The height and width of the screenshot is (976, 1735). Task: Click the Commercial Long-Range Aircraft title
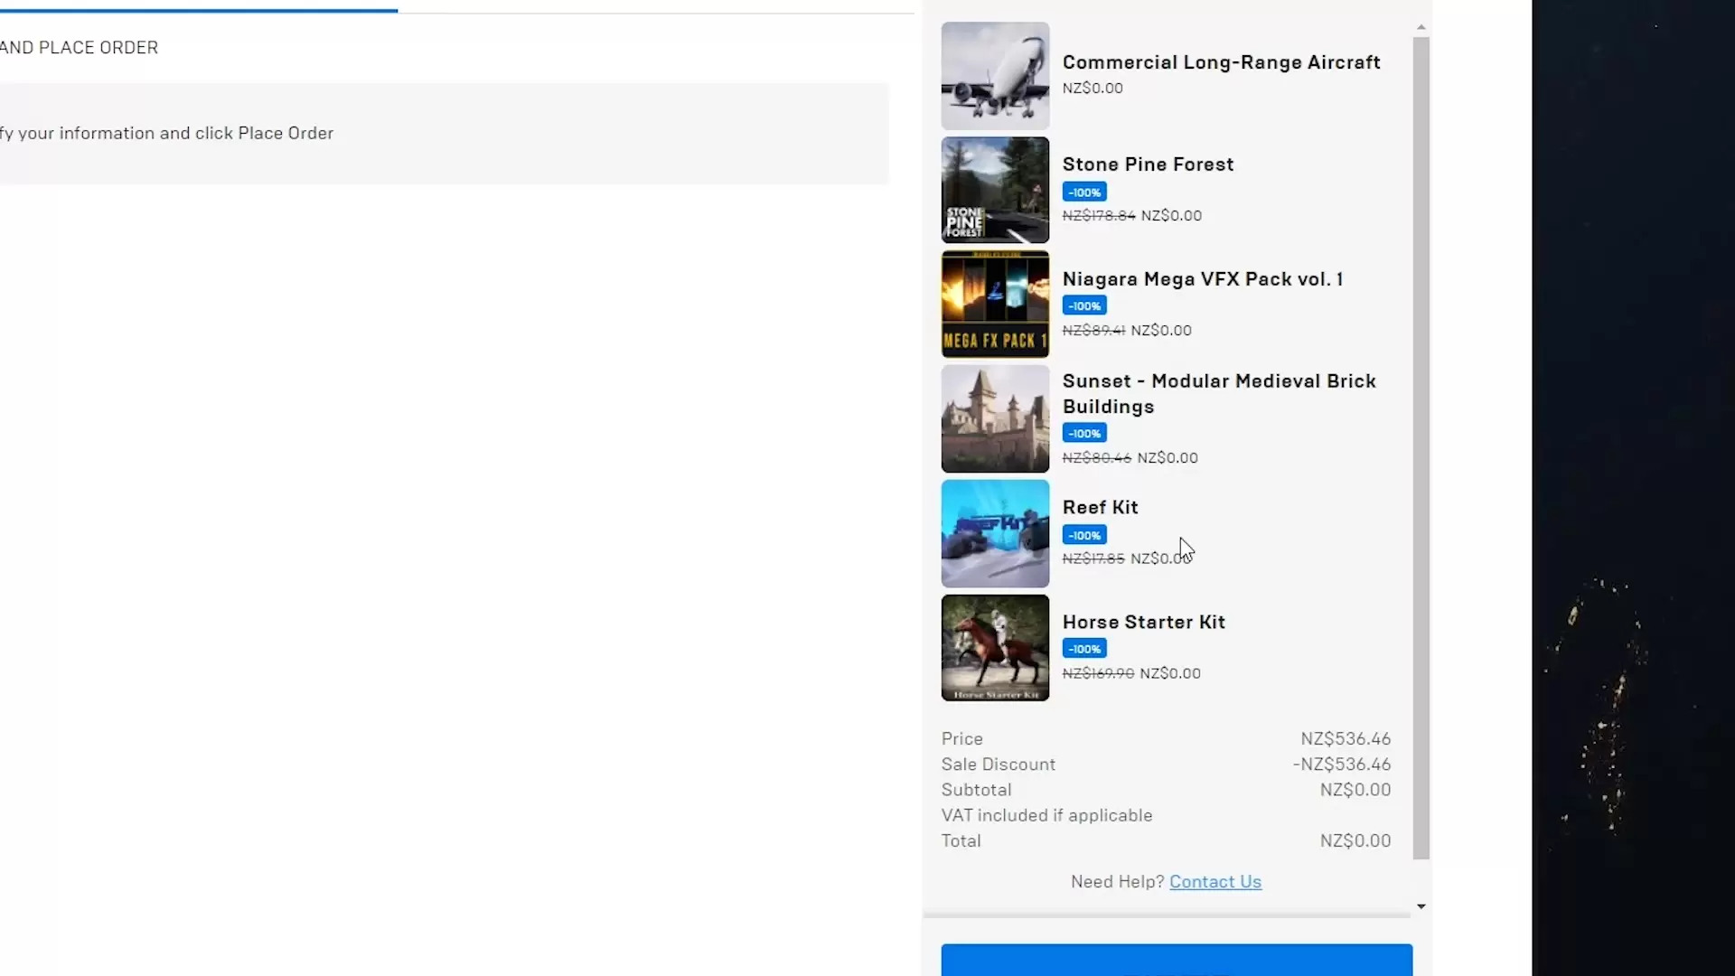pyautogui.click(x=1221, y=62)
